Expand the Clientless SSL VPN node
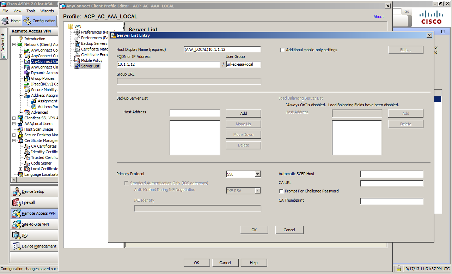 coord(14,118)
